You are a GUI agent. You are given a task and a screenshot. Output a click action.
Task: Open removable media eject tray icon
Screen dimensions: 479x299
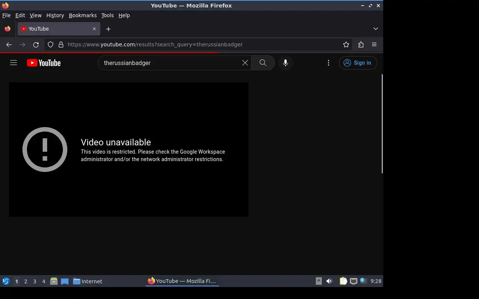[x=319, y=281]
